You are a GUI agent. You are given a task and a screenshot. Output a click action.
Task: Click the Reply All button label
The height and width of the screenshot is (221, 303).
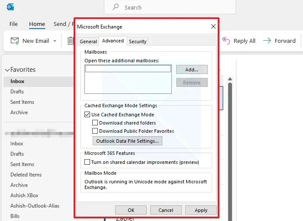point(245,41)
